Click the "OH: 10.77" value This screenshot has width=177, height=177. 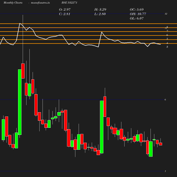[x=138, y=14]
